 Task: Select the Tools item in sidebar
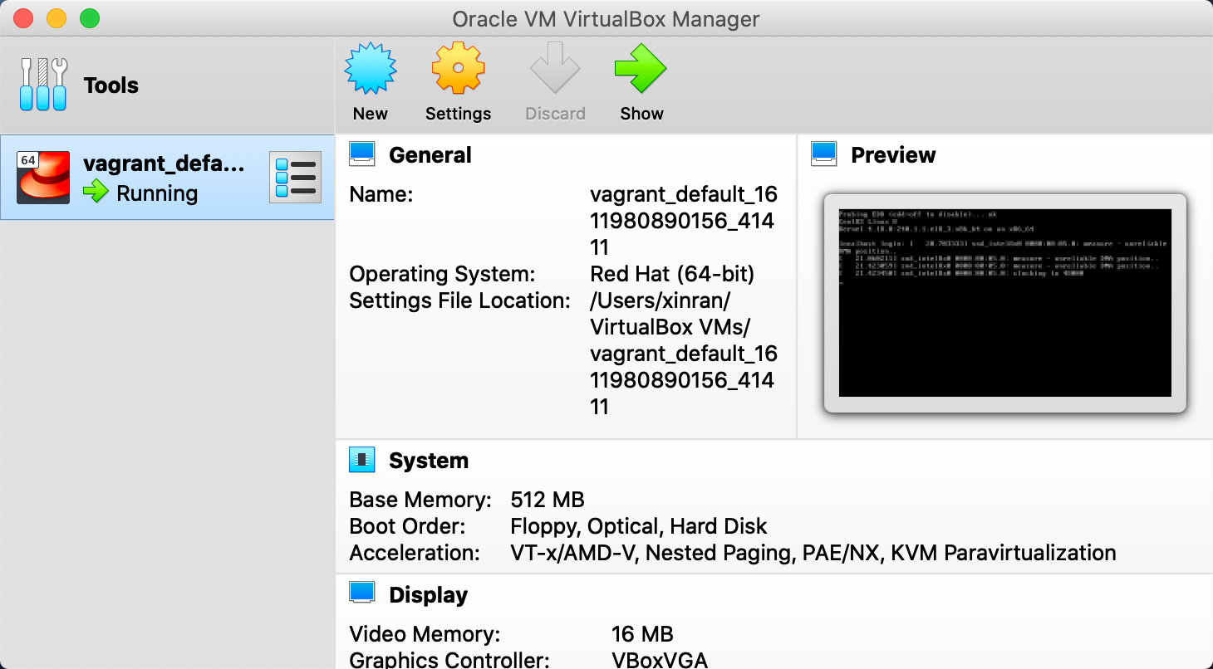(166, 85)
